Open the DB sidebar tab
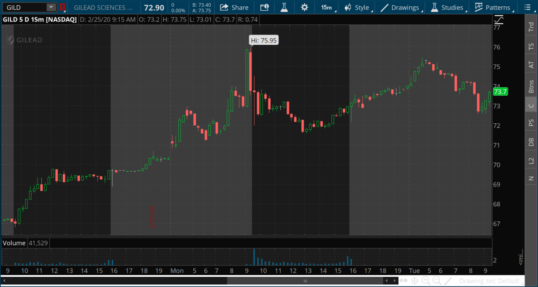The image size is (538, 287). coord(531,142)
